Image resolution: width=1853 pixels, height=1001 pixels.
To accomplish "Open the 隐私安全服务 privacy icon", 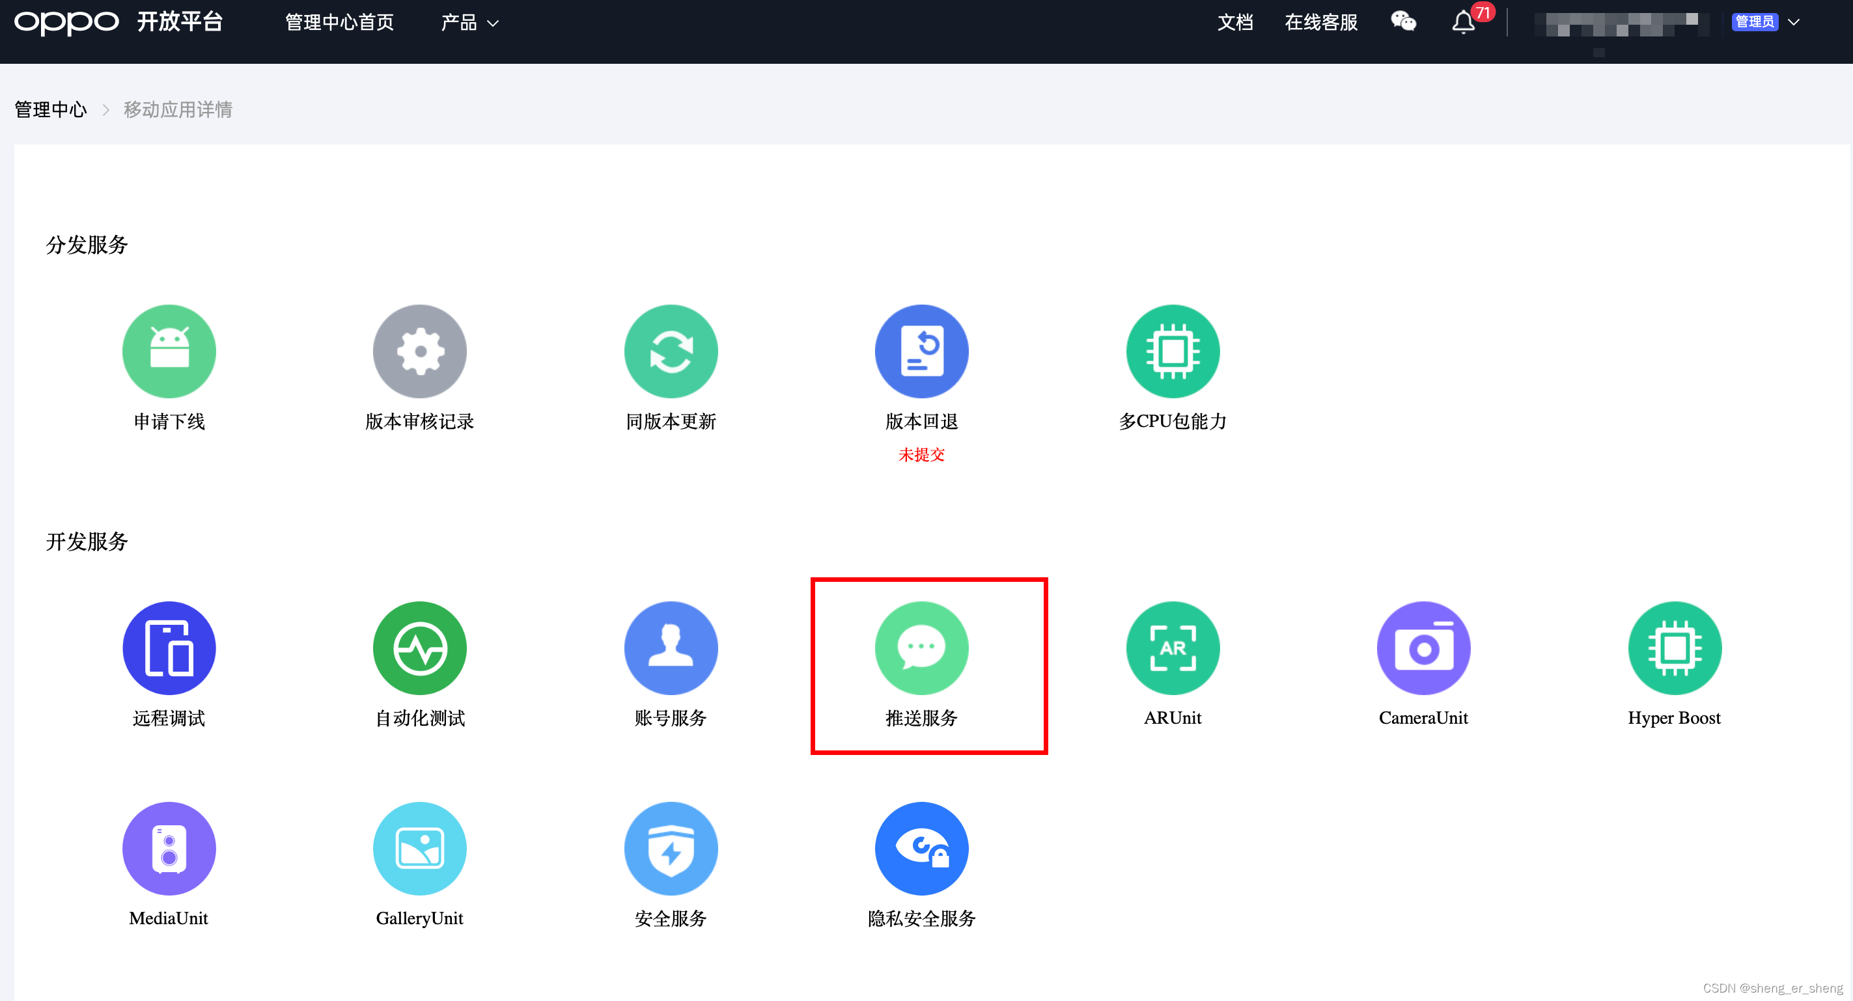I will tap(921, 848).
